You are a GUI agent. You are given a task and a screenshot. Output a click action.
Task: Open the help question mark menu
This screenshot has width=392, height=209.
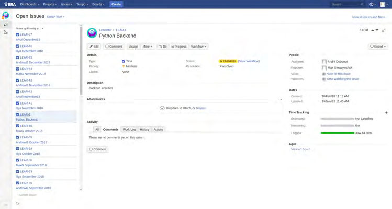372,4
